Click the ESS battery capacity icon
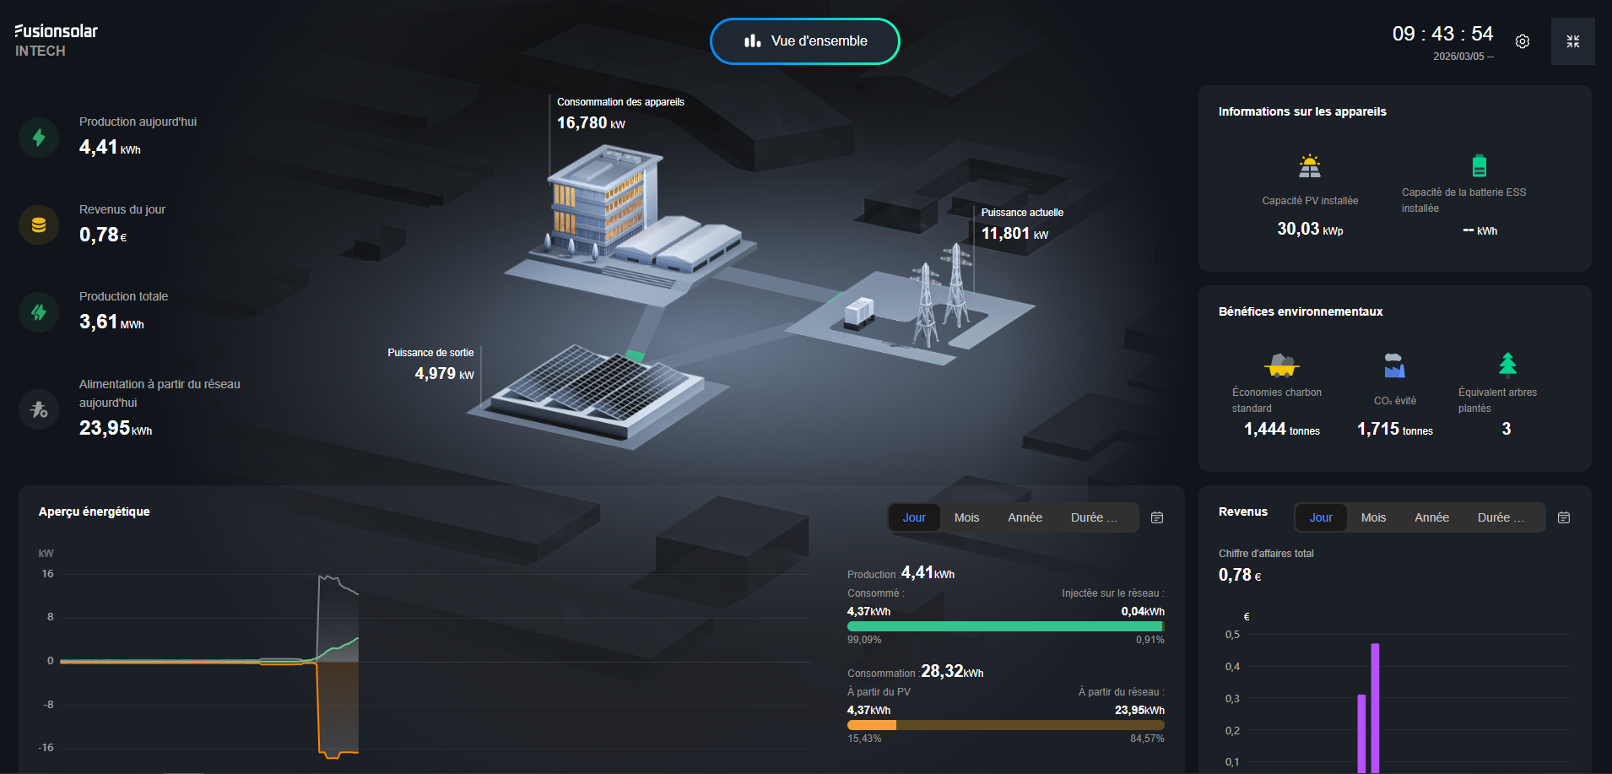This screenshot has width=1612, height=774. (1479, 165)
